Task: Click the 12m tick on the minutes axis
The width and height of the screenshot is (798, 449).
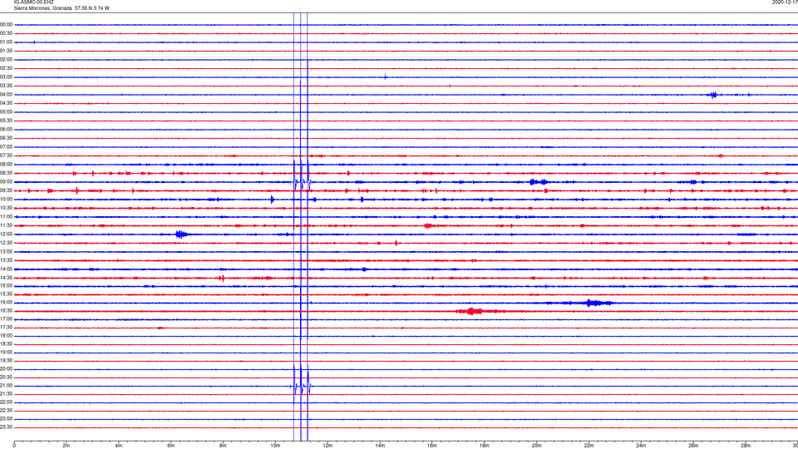Action: (x=328, y=446)
